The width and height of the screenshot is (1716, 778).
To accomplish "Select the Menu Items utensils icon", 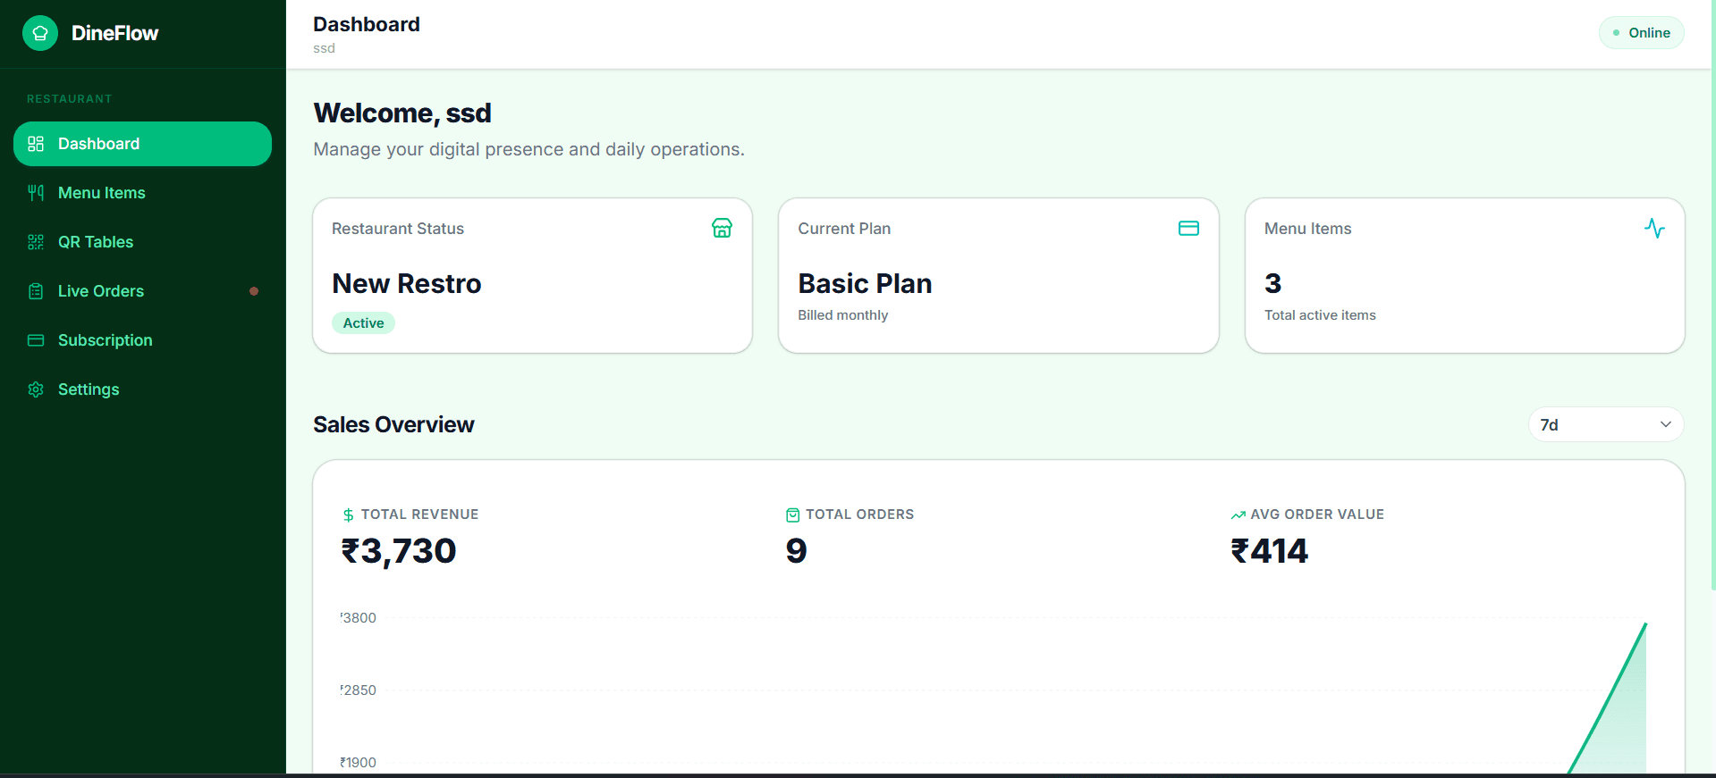I will [35, 192].
